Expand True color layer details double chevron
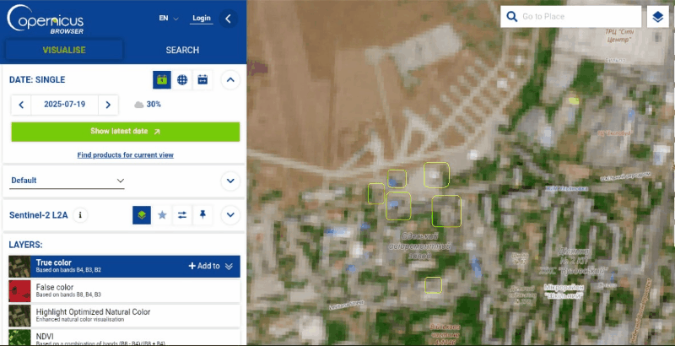This screenshot has width=675, height=346. (229, 267)
